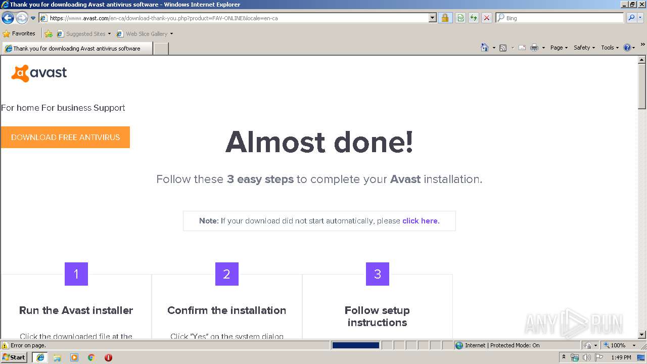Open the For business navigation link

coord(66,108)
